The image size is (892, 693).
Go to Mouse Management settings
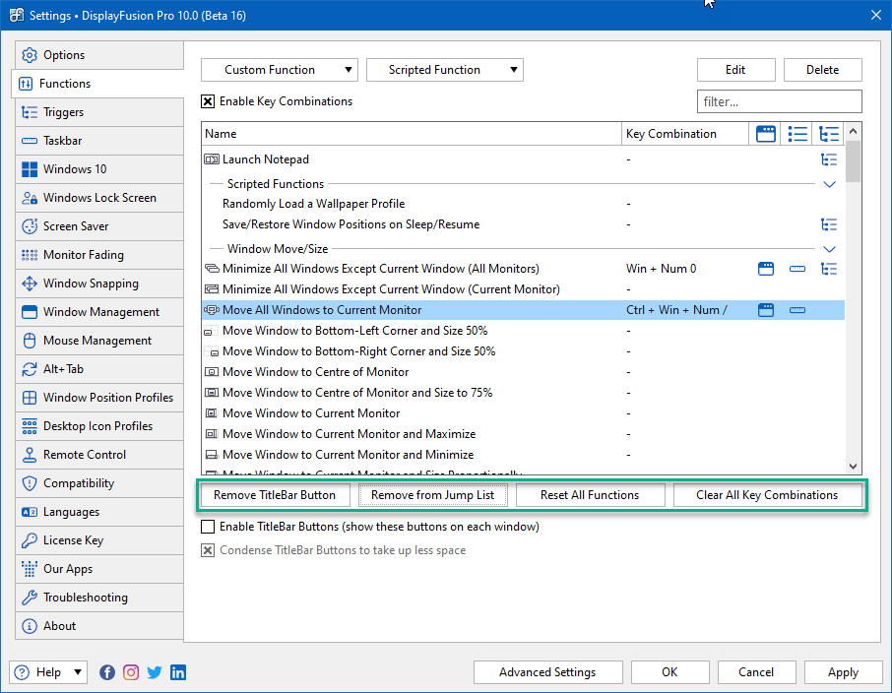click(99, 341)
